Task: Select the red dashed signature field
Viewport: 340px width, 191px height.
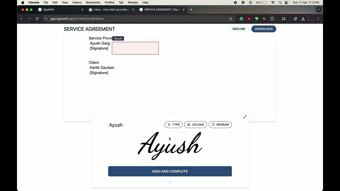Action: click(135, 48)
